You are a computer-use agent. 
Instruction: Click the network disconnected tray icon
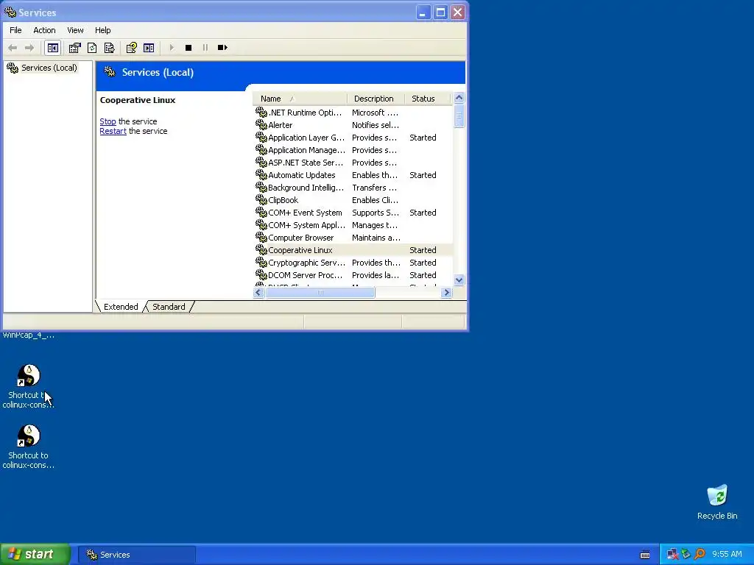(x=672, y=555)
